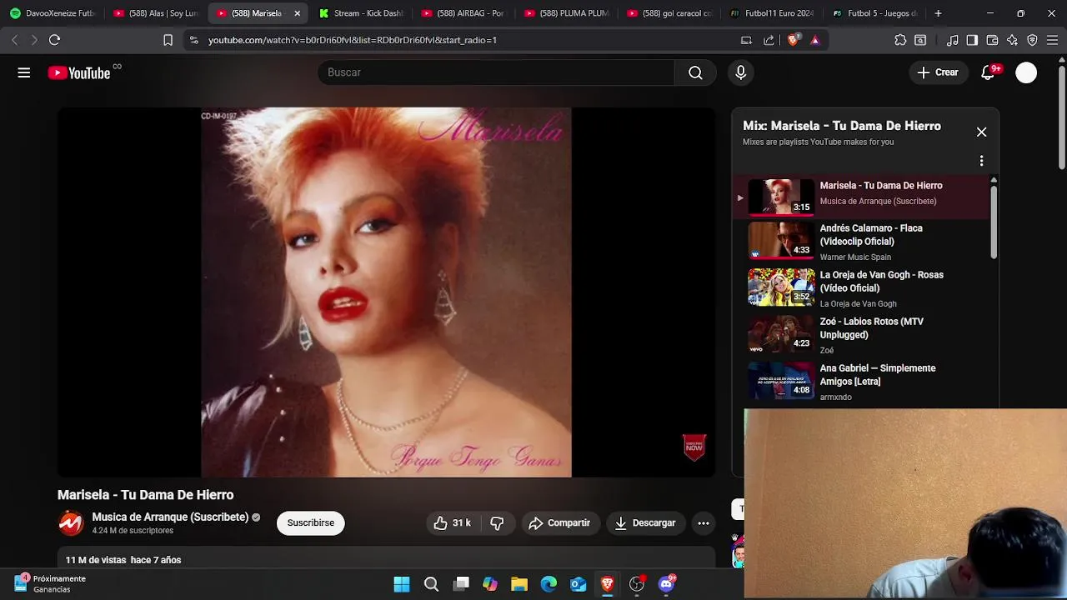Open Task View on the taskbar

pos(461,584)
